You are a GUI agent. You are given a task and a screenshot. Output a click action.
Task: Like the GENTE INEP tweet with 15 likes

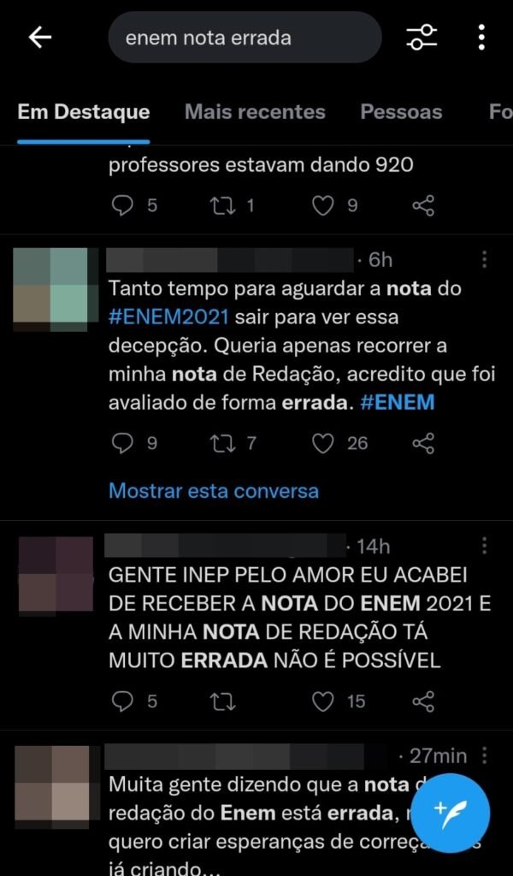[x=322, y=701]
